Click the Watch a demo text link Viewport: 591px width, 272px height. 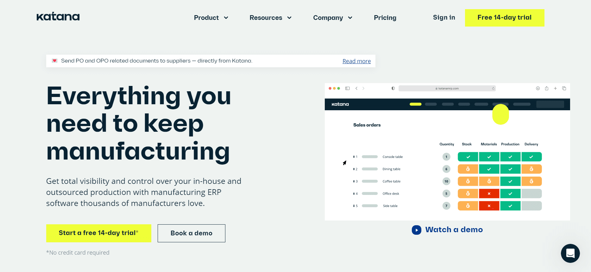454,230
